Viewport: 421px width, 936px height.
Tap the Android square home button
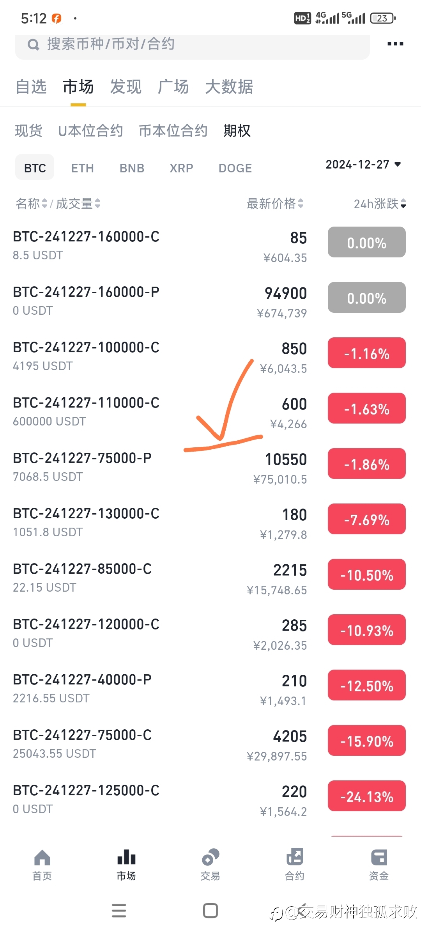point(210,911)
